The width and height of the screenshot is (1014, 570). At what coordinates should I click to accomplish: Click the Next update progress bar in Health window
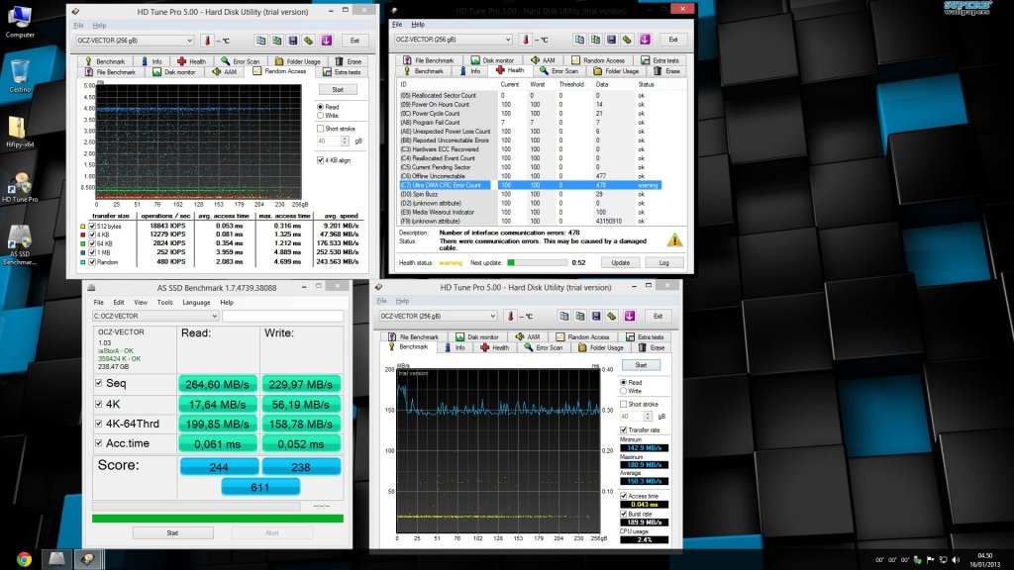[x=537, y=262]
